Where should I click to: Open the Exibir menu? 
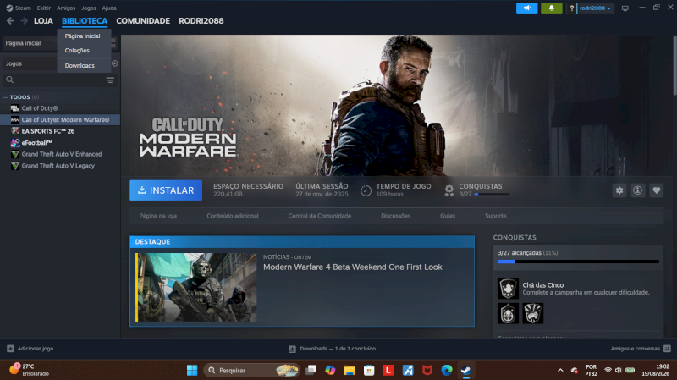pos(44,8)
